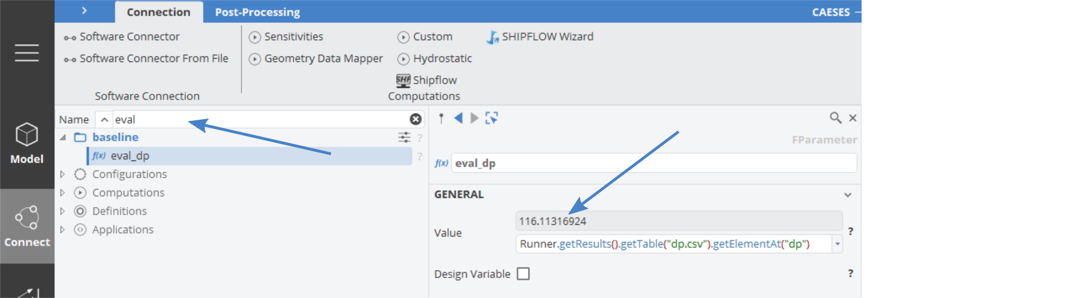Screen dimensions: 1075x298
Task: Go forward to the next object
Action: pos(474,118)
